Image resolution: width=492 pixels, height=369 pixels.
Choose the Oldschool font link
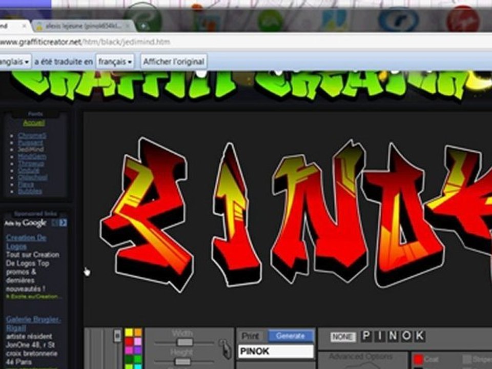tap(33, 178)
